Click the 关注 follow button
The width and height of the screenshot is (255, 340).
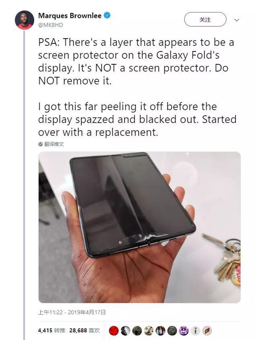pos(205,20)
